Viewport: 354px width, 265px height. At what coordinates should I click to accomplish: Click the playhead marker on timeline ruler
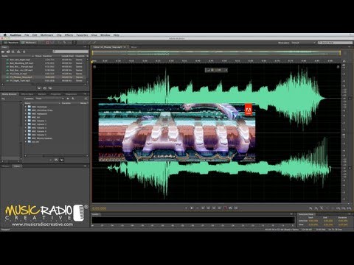(x=93, y=62)
